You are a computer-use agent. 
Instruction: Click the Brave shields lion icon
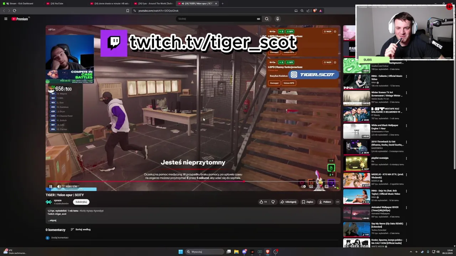(314, 11)
